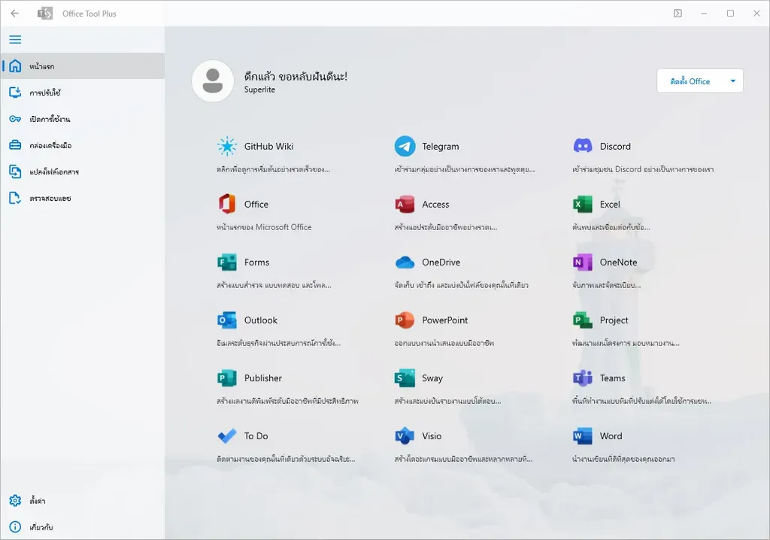
Task: Click the Telegram link title
Action: tap(441, 147)
